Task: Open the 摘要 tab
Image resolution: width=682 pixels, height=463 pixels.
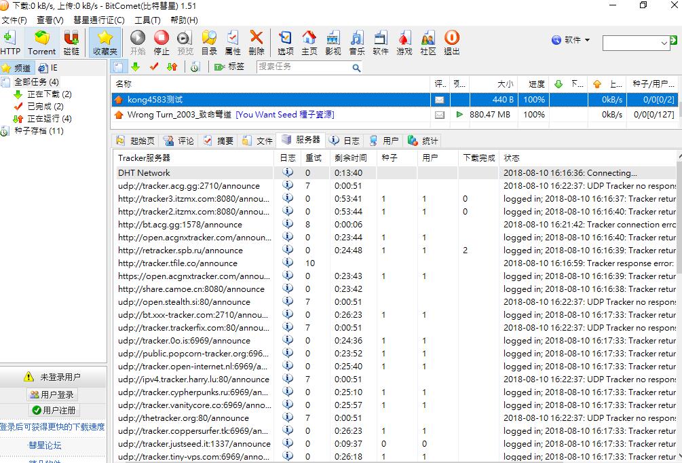Action: pyautogui.click(x=219, y=141)
